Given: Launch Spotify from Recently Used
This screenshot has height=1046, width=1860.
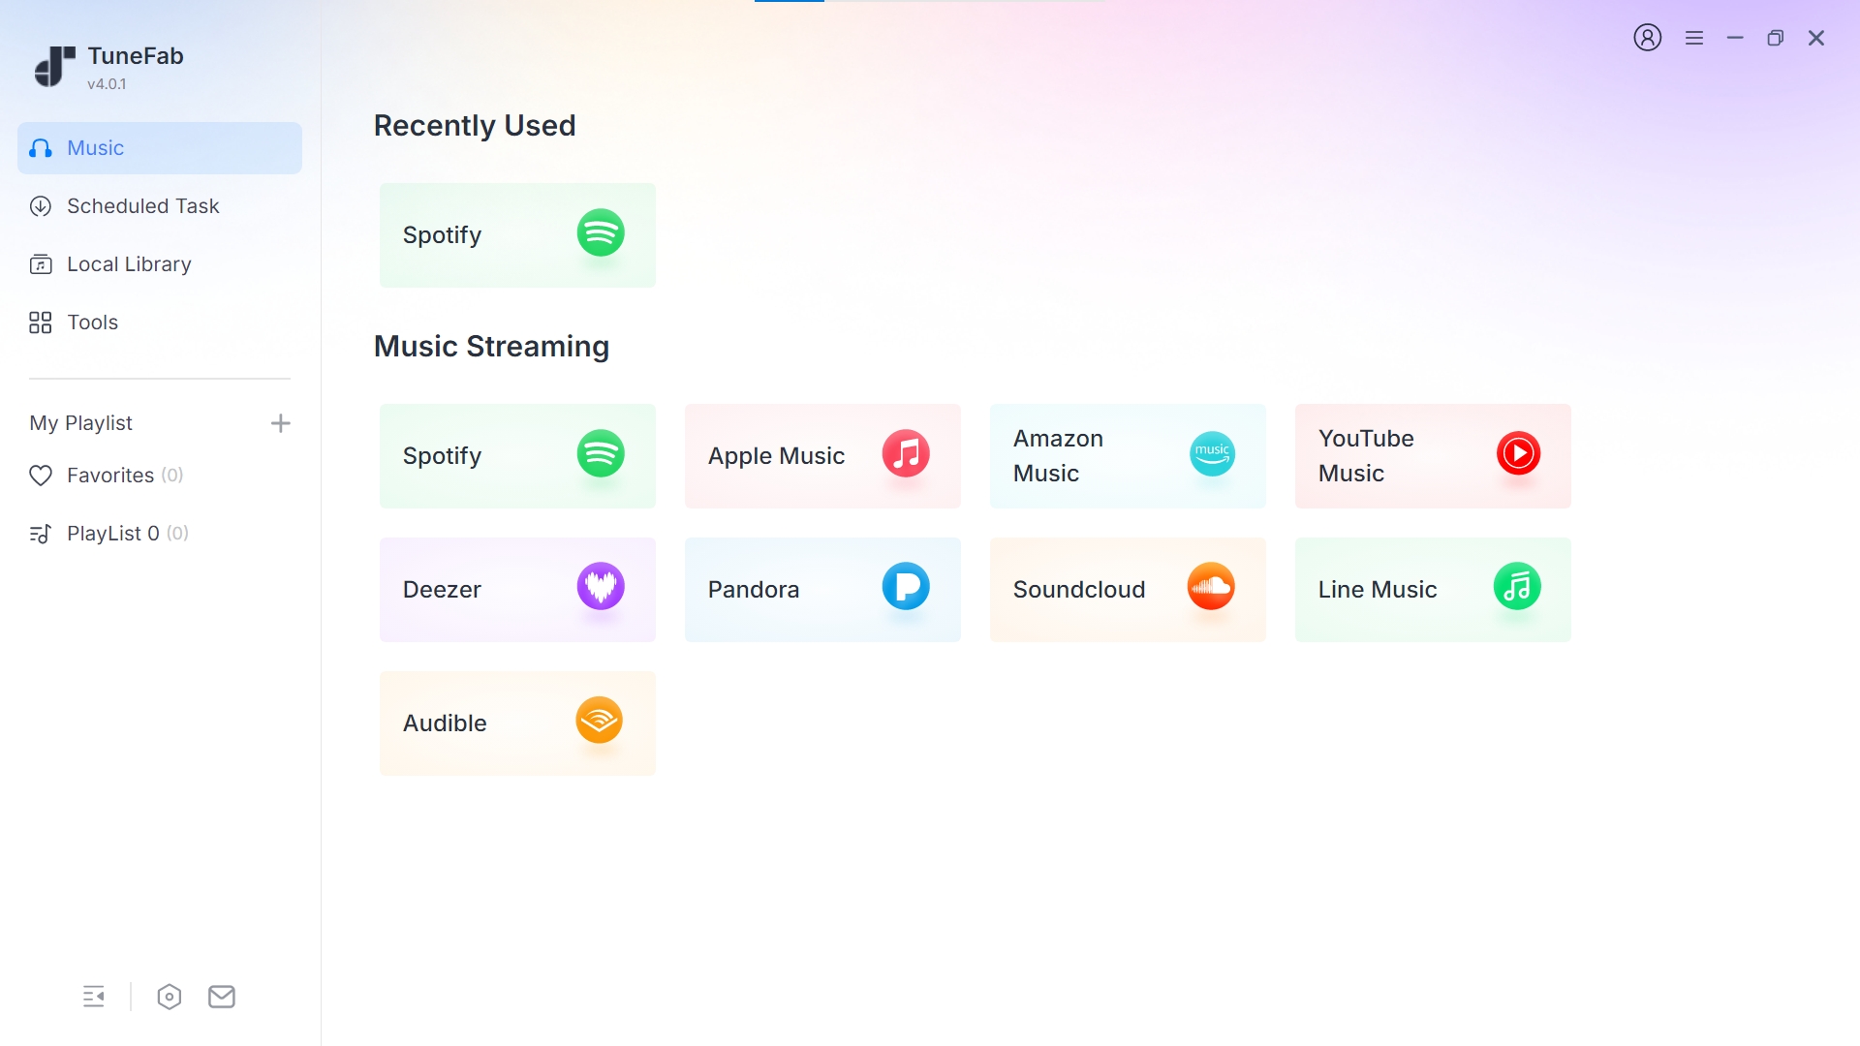Looking at the screenshot, I should tap(517, 235).
